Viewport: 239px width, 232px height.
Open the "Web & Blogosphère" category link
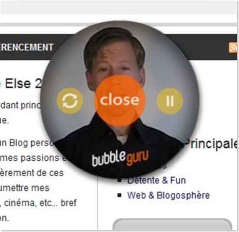click(169, 195)
